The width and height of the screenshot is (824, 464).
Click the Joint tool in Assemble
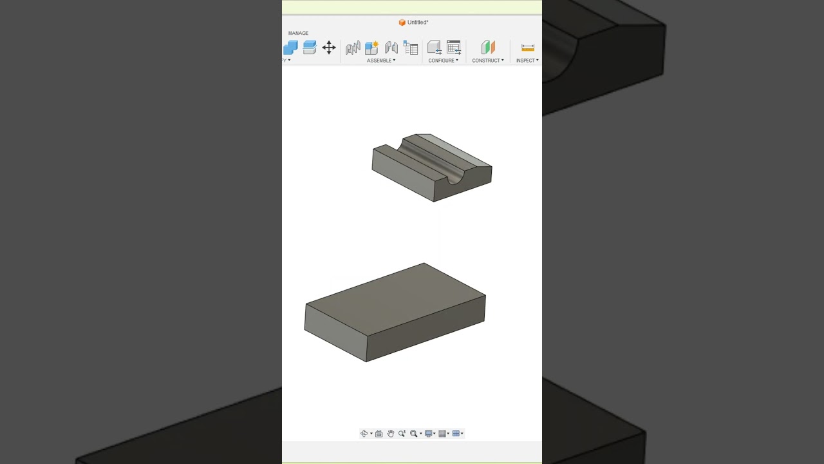pyautogui.click(x=353, y=47)
